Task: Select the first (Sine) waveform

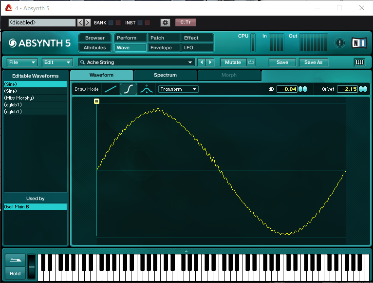Action: pyautogui.click(x=35, y=84)
